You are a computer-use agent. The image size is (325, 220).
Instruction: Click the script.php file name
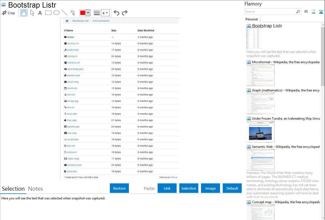click(73, 139)
